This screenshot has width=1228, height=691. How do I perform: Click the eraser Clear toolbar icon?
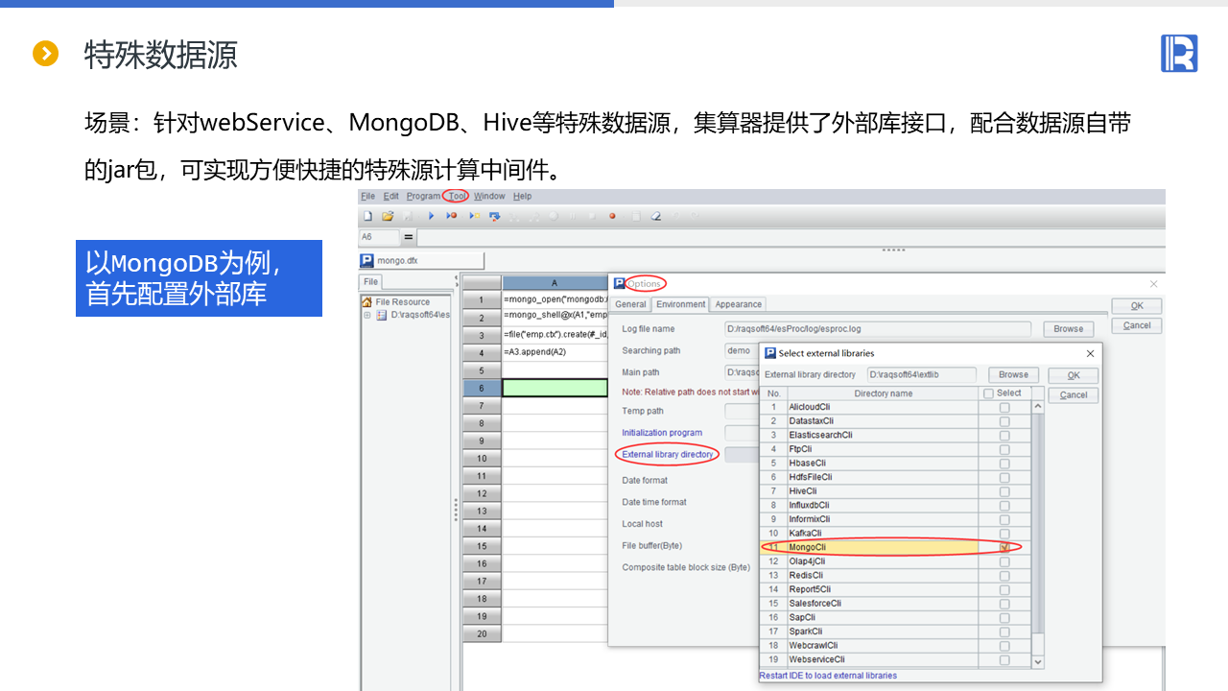tap(656, 216)
